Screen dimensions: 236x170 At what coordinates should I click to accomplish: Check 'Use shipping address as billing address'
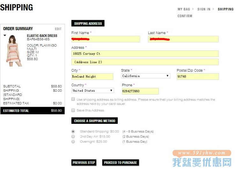[73, 99]
